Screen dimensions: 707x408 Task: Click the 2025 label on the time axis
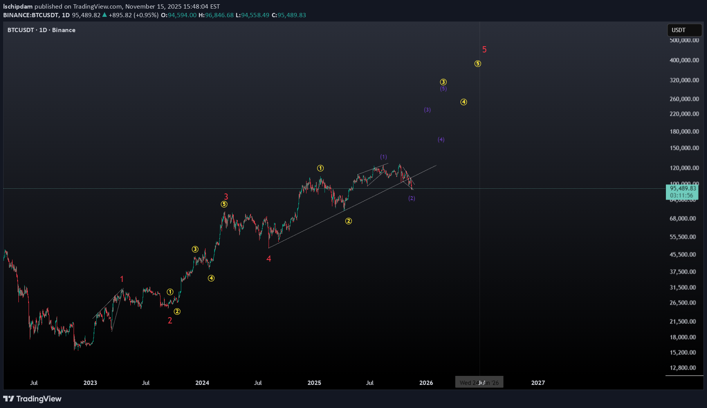tap(314, 383)
